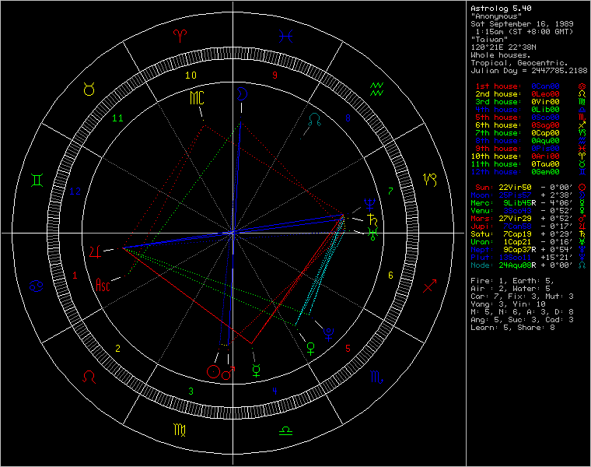Click the green Mercury glyph in the chart
The height and width of the screenshot is (467, 591).
[257, 370]
